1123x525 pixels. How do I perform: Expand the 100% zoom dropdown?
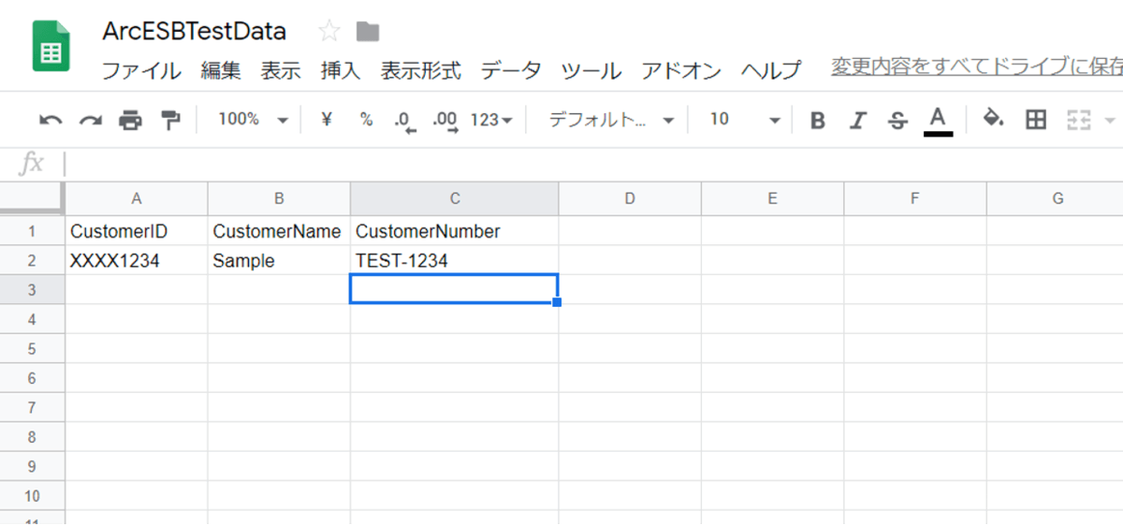coord(253,120)
